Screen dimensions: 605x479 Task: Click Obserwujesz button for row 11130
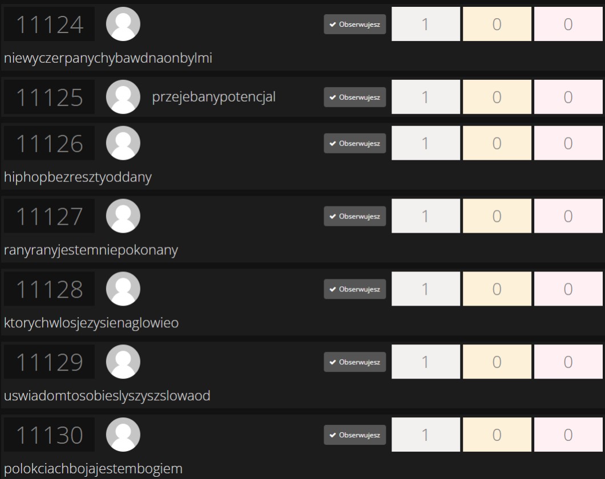tap(354, 435)
